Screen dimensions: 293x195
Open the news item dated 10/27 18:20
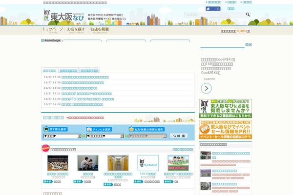tap(79, 88)
